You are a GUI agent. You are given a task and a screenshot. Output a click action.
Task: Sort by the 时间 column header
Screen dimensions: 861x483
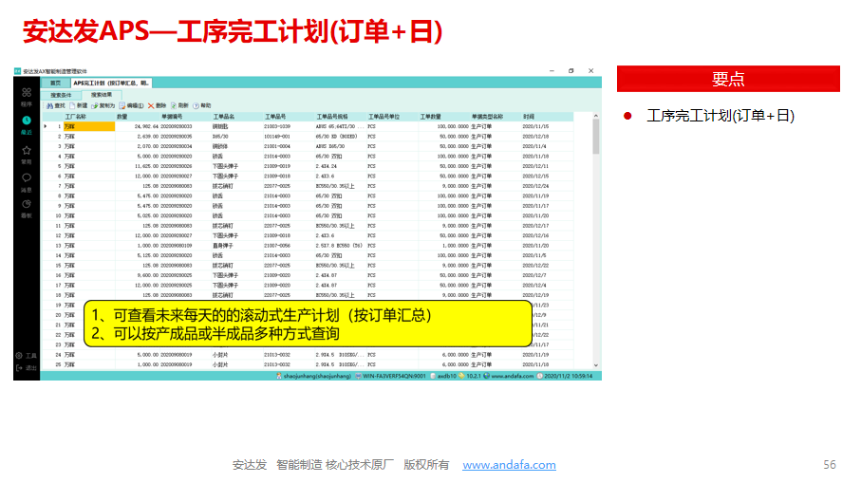[x=530, y=116]
